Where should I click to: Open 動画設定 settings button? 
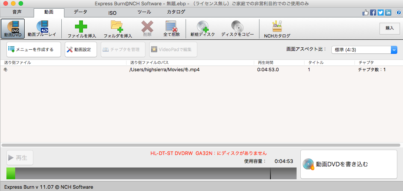point(80,49)
